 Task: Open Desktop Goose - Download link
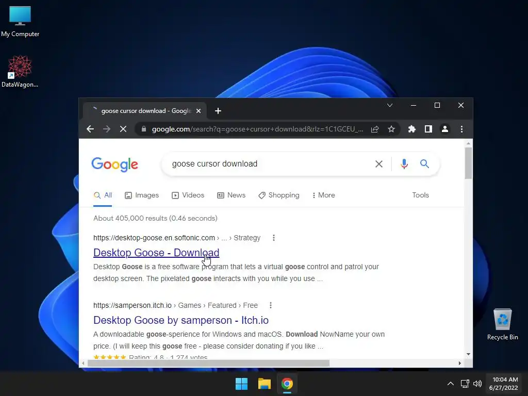point(156,253)
